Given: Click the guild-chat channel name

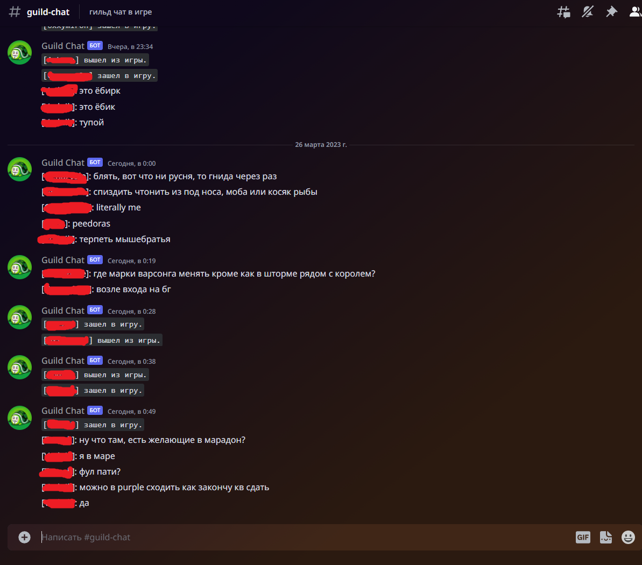Looking at the screenshot, I should coord(48,12).
